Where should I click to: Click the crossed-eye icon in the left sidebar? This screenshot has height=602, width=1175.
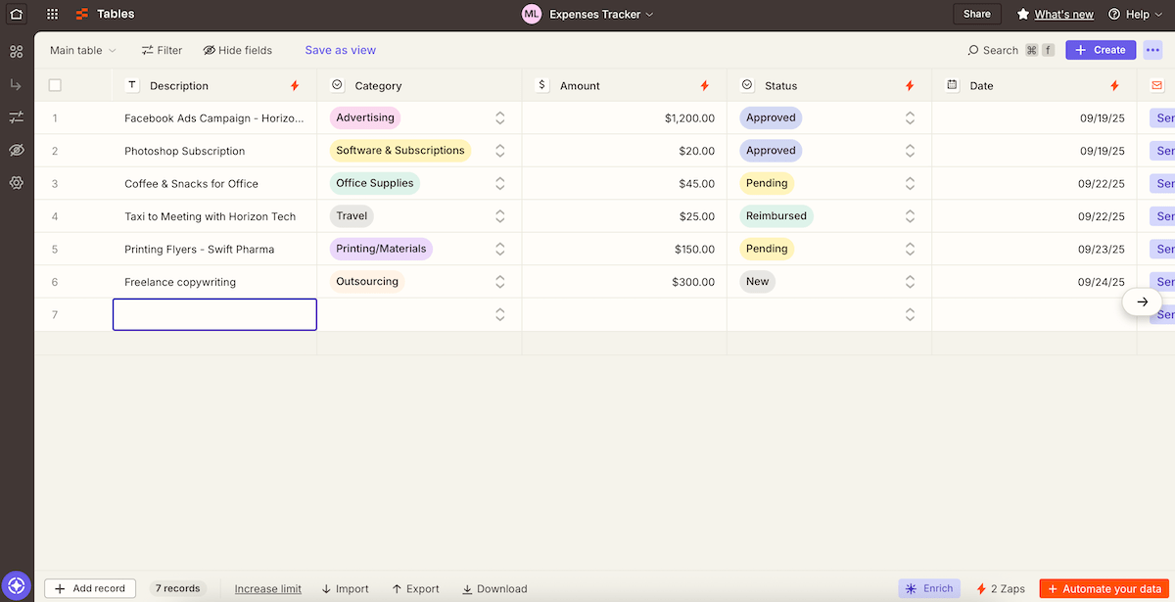pos(16,150)
